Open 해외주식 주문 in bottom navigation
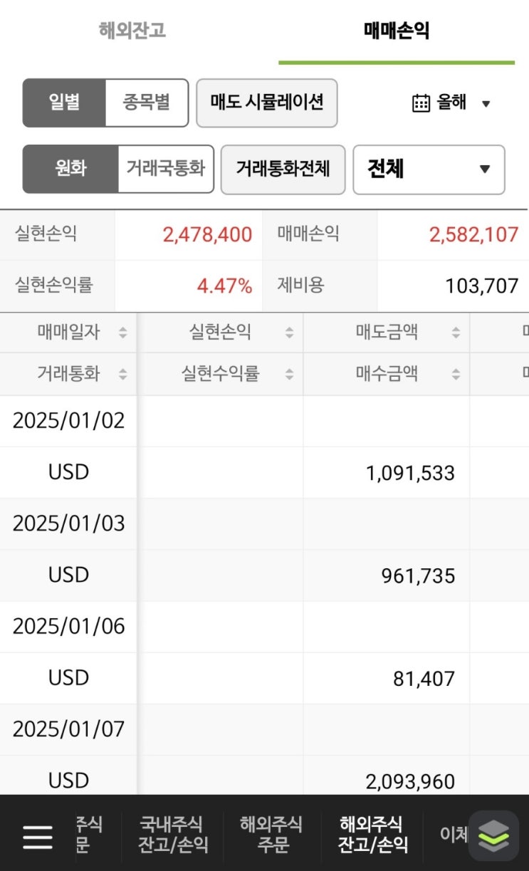This screenshot has height=871, width=529. tap(271, 835)
